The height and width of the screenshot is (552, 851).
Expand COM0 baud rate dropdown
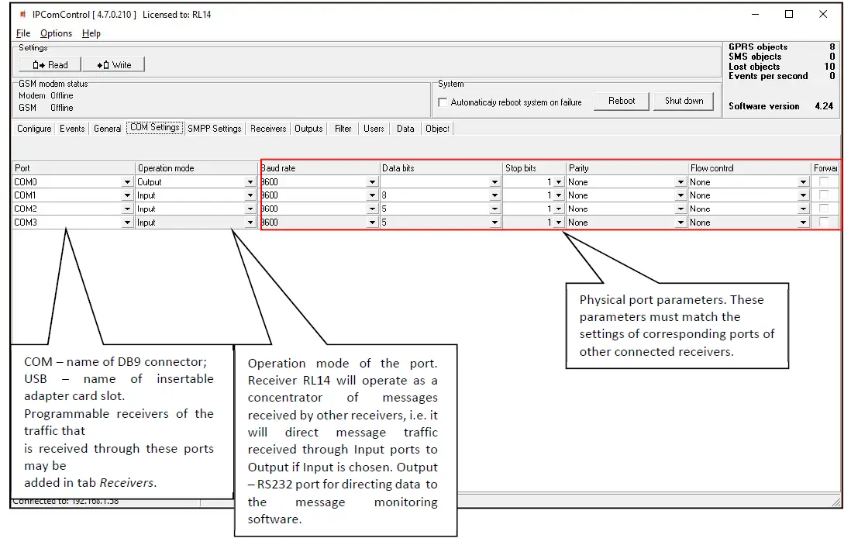(372, 182)
